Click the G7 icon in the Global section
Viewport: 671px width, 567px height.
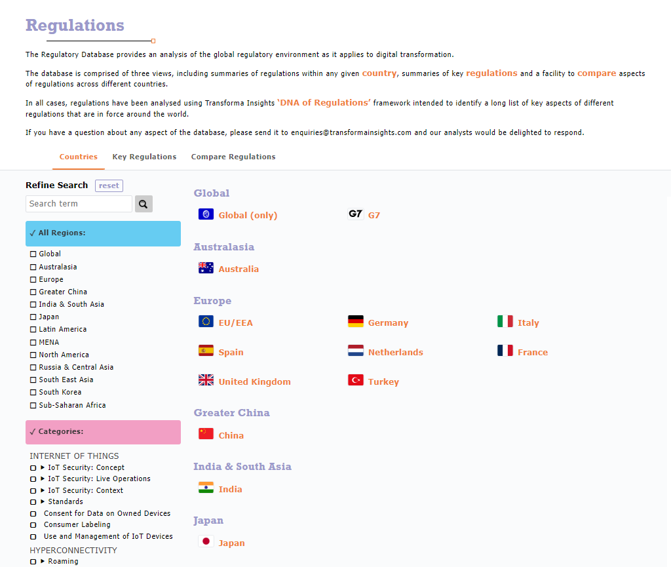coord(355,214)
